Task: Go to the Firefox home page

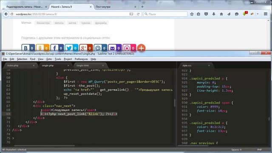Action: [221, 14]
